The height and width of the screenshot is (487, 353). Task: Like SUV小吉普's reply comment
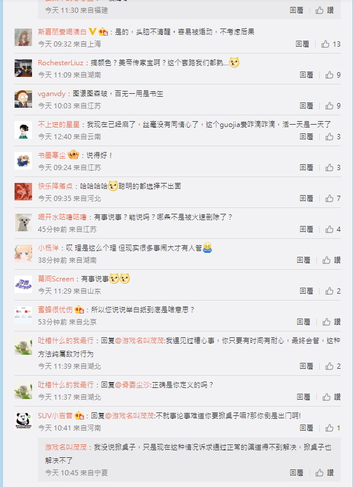pos(333,428)
